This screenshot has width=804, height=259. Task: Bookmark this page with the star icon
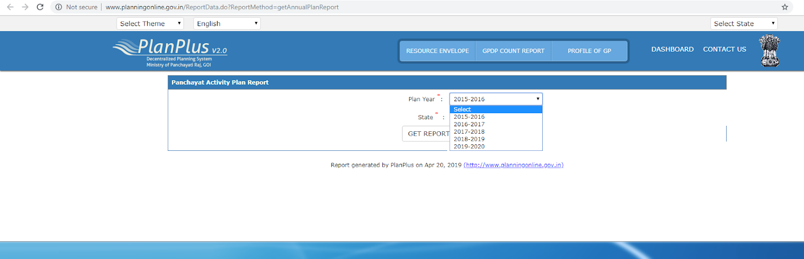point(785,7)
